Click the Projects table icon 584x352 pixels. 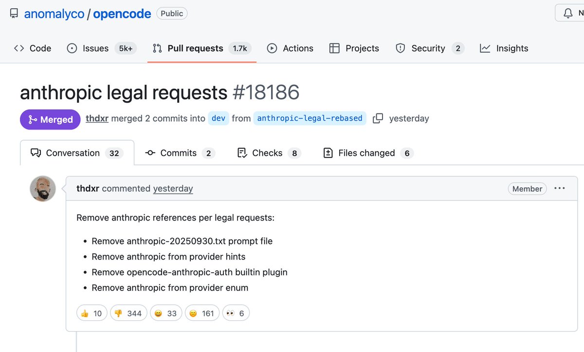tap(334, 48)
